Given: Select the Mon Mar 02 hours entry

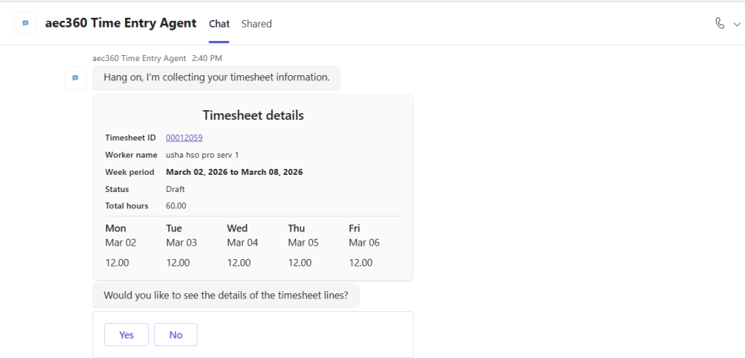Looking at the screenshot, I should tap(117, 263).
